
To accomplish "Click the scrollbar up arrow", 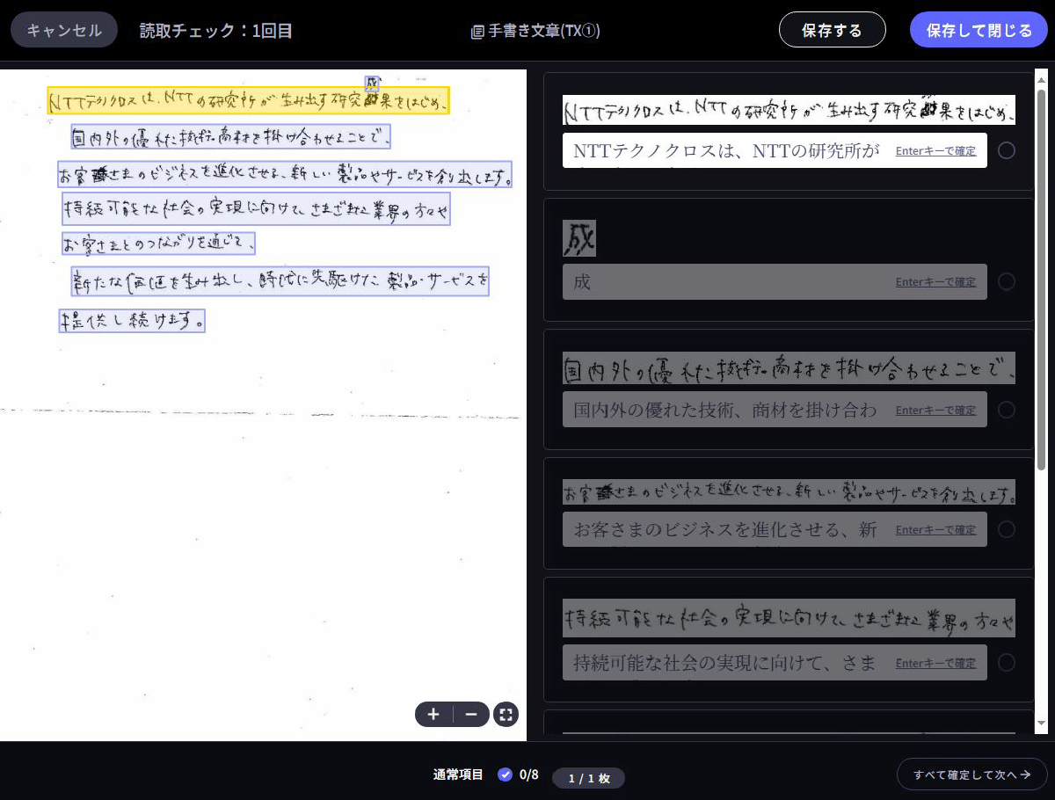I will pos(1043,78).
